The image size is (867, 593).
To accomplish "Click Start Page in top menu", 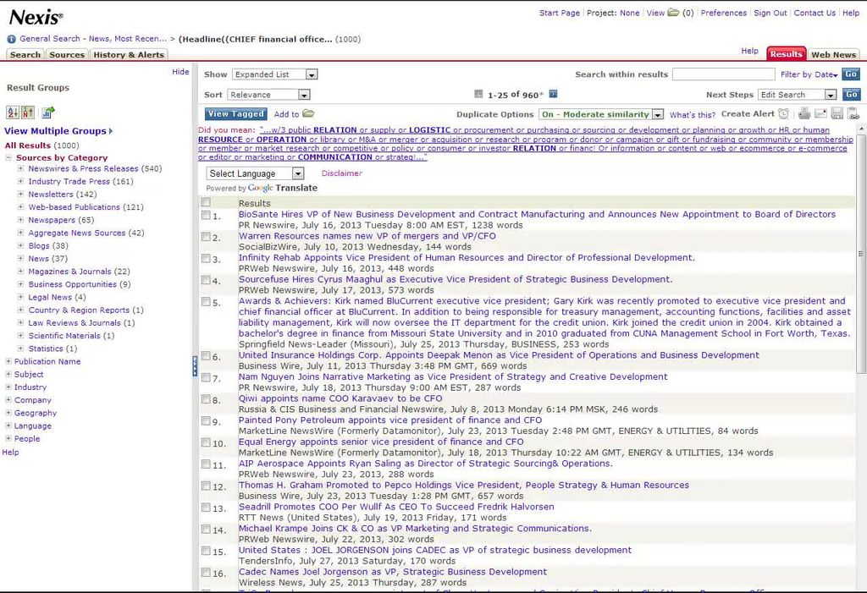I will click(x=560, y=13).
